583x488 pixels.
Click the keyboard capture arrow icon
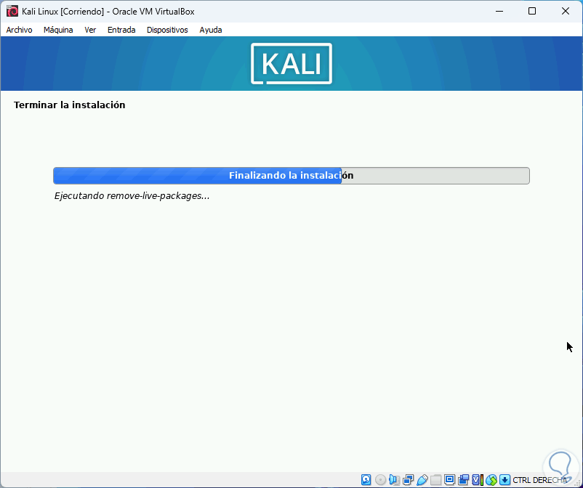(504, 479)
